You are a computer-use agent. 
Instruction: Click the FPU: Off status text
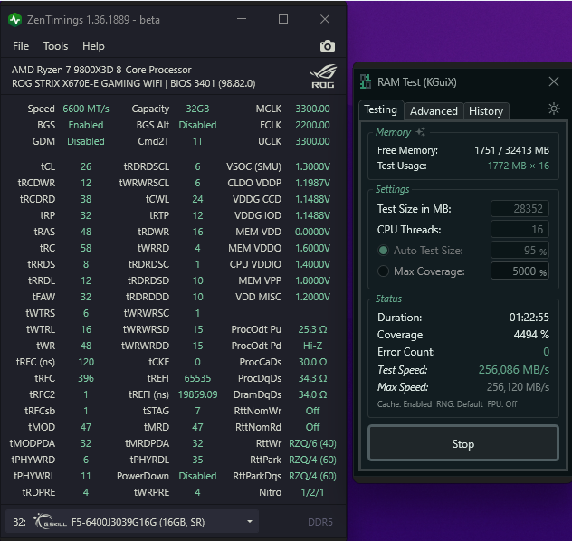tap(502, 403)
